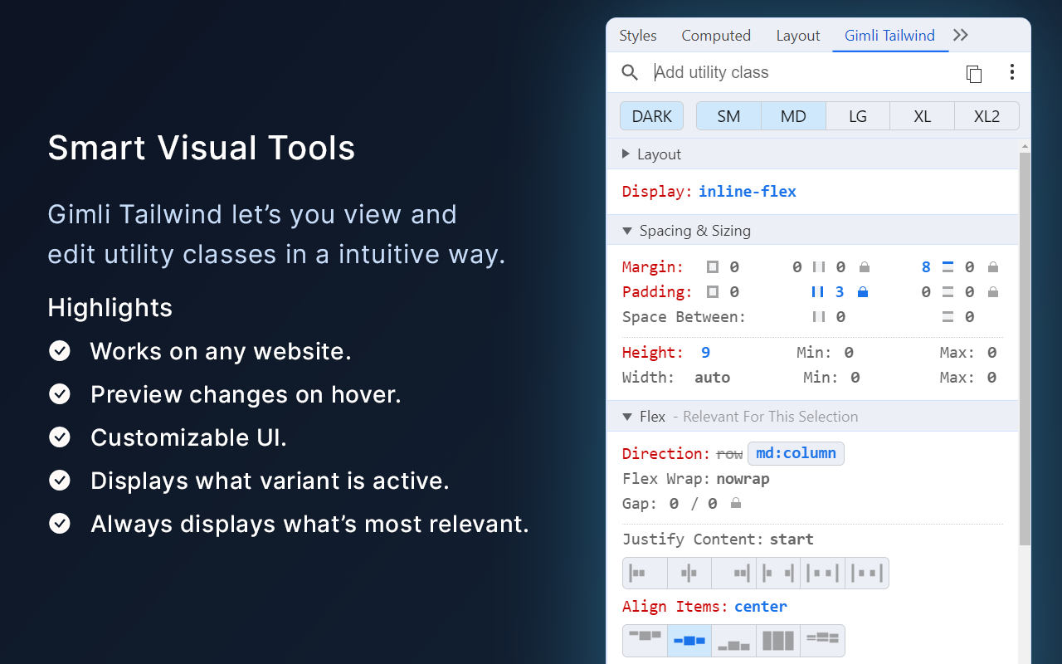Click the search magnifier icon
The height and width of the screenshot is (664, 1062).
click(630, 72)
